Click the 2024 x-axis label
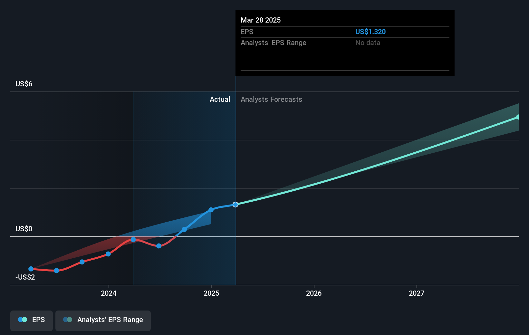 pyautogui.click(x=109, y=293)
